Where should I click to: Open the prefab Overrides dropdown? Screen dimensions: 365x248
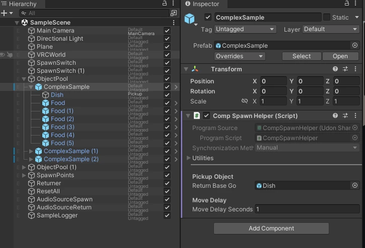coord(240,56)
